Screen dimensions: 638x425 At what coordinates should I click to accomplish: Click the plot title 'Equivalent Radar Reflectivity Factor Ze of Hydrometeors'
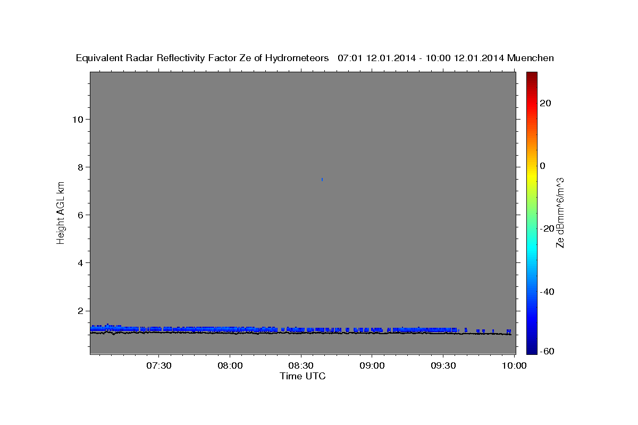pyautogui.click(x=203, y=58)
